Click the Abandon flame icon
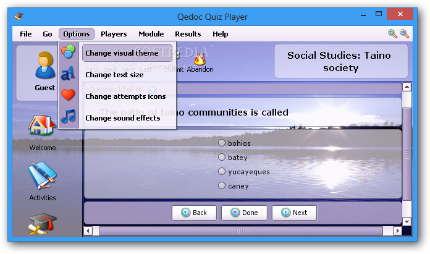The height and width of the screenshot is (254, 430). [x=200, y=58]
